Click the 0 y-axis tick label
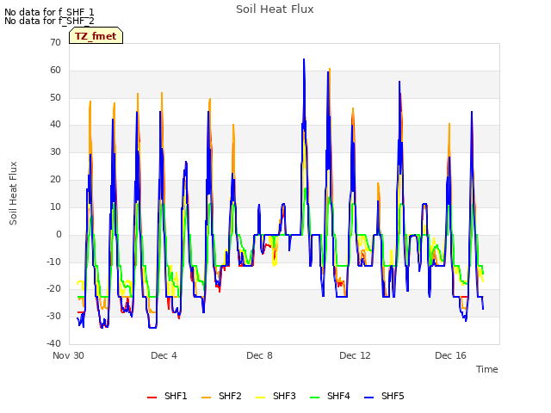 [59, 234]
